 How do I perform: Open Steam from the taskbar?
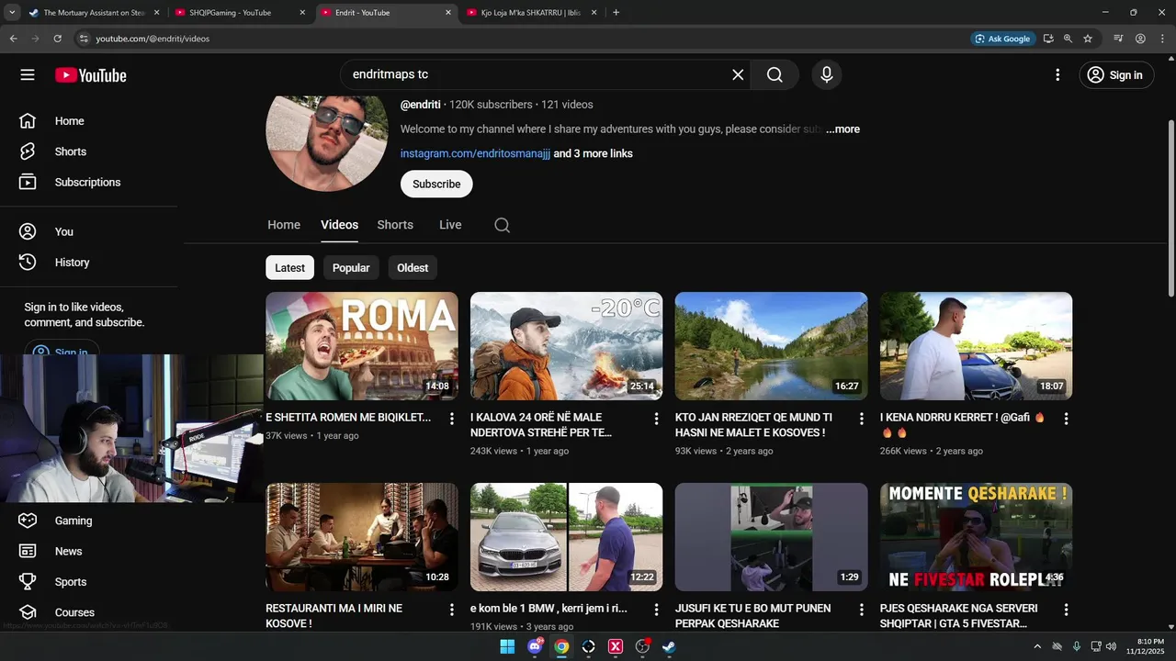670,646
